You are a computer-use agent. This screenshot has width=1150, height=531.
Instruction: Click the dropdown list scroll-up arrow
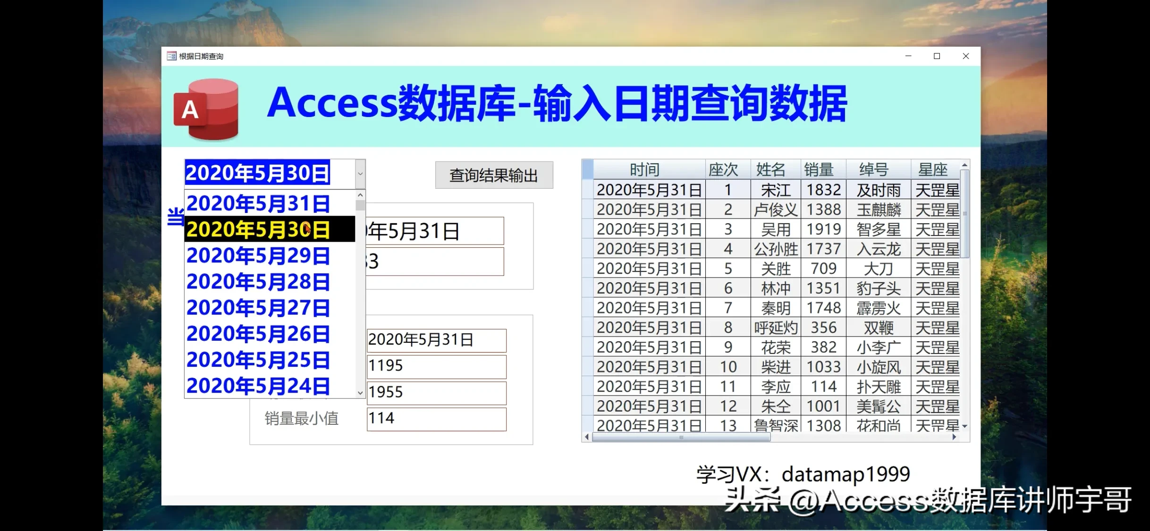360,195
